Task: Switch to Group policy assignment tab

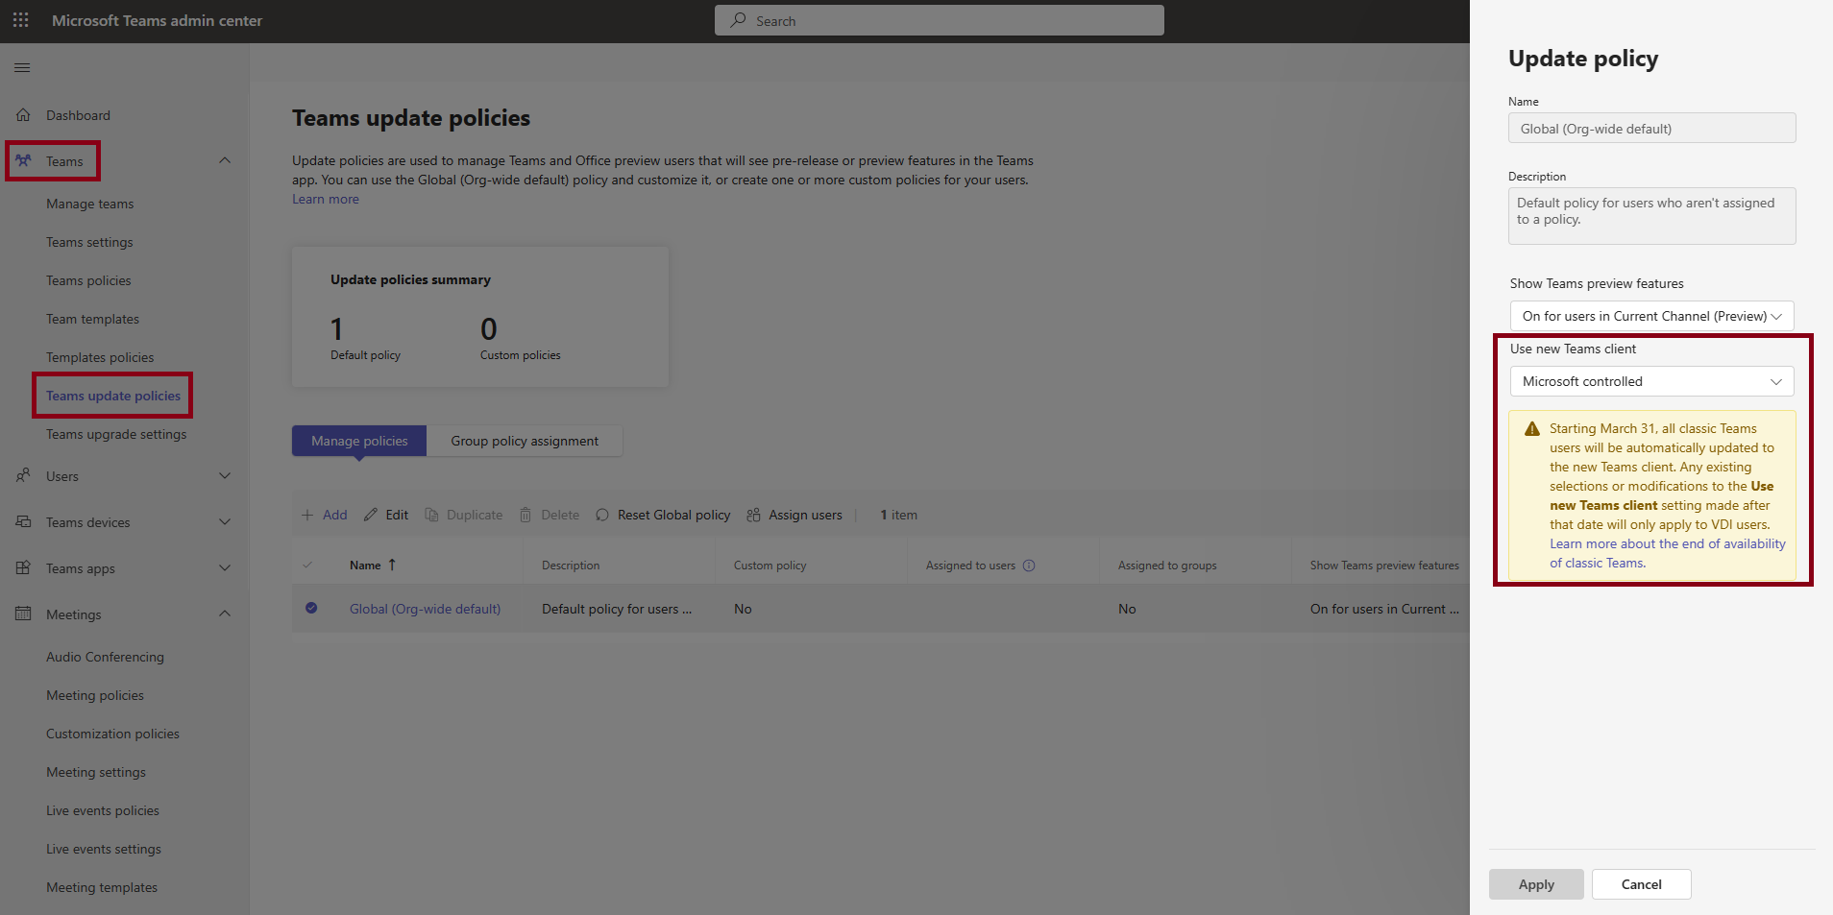Action: (525, 441)
